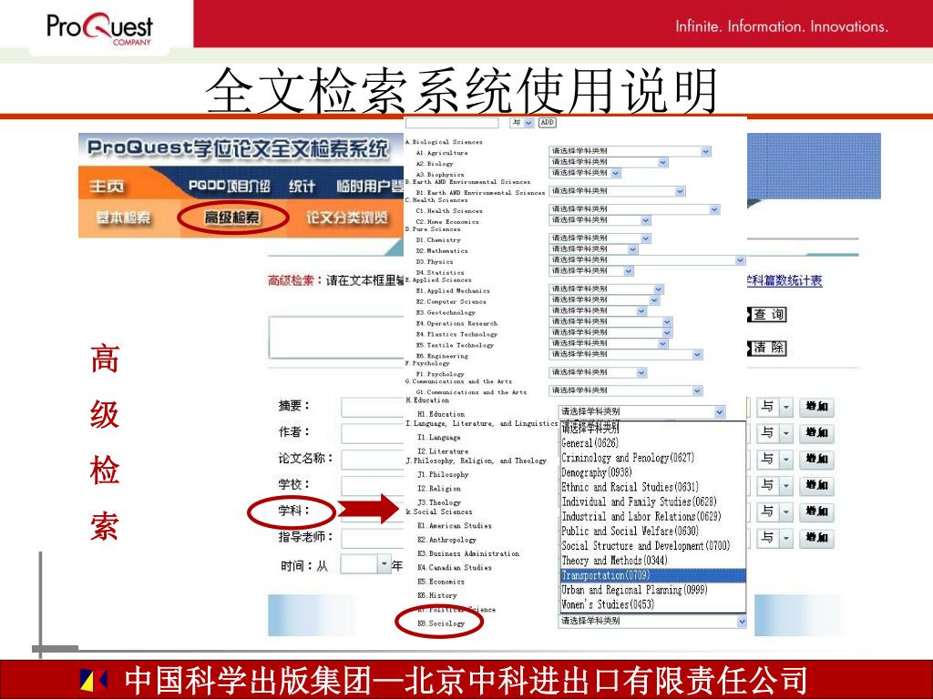Expand the H1 Education subject dropdown

coord(641,411)
